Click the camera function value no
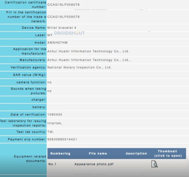This screenshot has width=189, height=177. pos(49,82)
